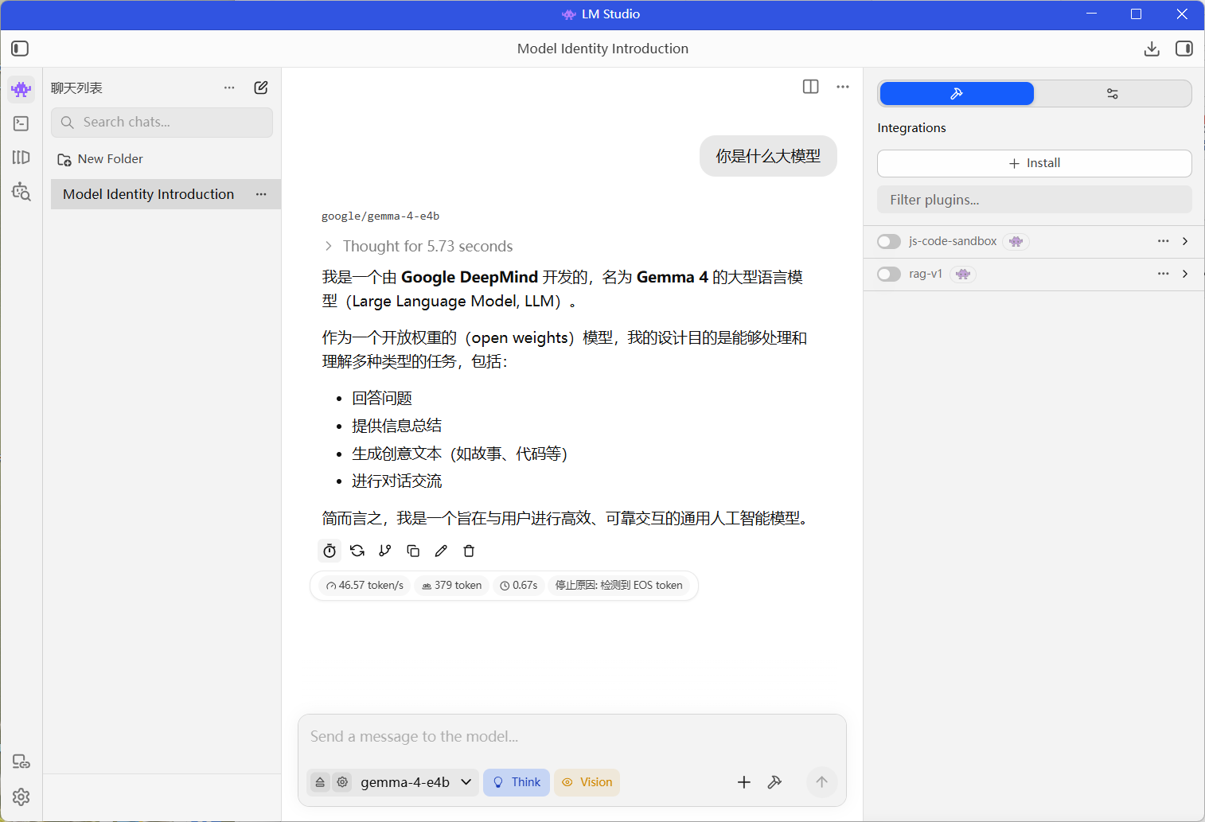Open model settings gear in input bar
The image size is (1205, 822).
pos(342,782)
